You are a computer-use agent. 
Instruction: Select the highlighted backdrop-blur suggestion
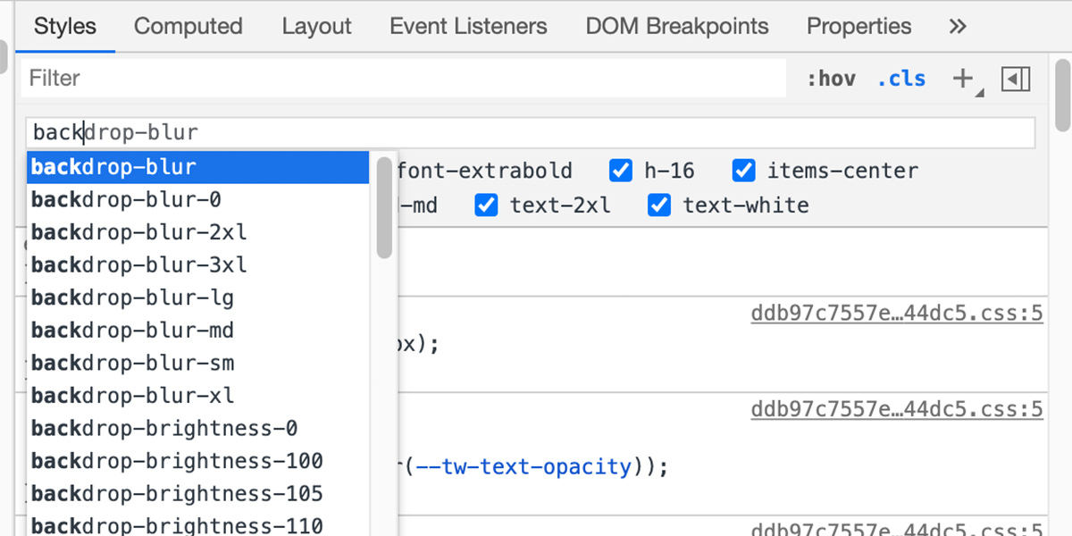pos(197,167)
